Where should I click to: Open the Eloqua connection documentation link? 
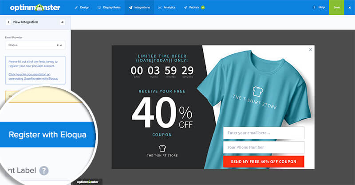[33, 76]
